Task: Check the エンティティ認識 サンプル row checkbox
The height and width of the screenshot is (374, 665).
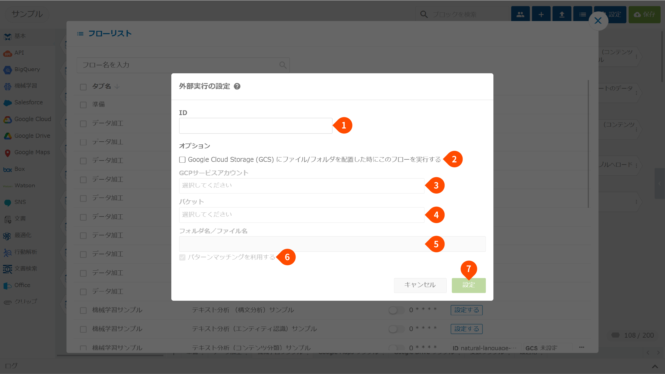Action: tap(83, 329)
